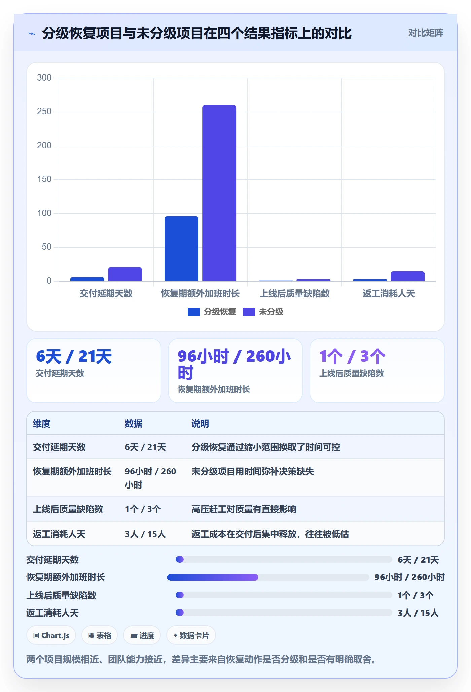Click the 返工消耗人天 x-axis label

[x=389, y=293]
